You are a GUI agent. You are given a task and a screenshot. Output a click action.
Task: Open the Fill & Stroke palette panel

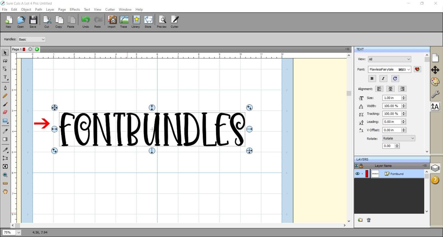435,82
